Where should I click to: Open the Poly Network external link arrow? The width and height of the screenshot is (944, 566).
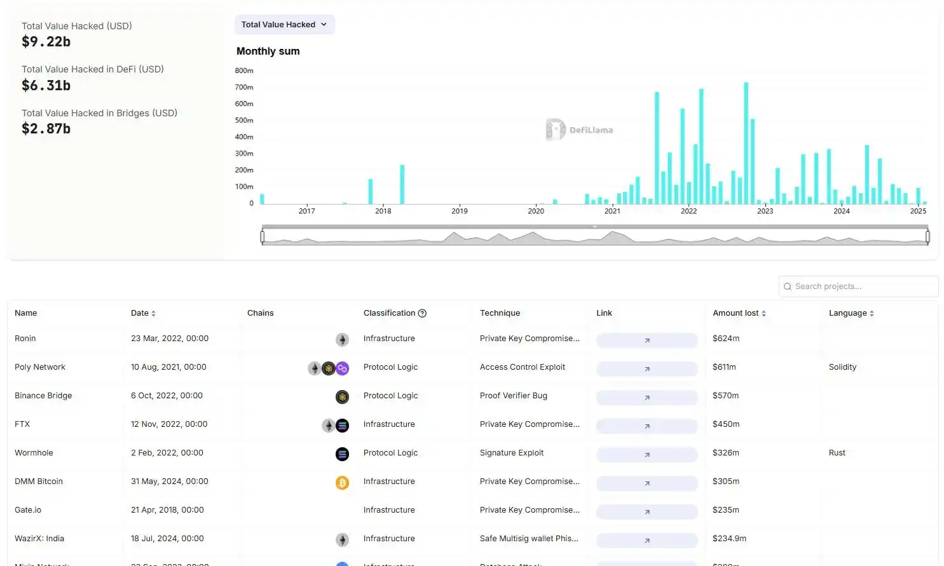pyautogui.click(x=646, y=369)
